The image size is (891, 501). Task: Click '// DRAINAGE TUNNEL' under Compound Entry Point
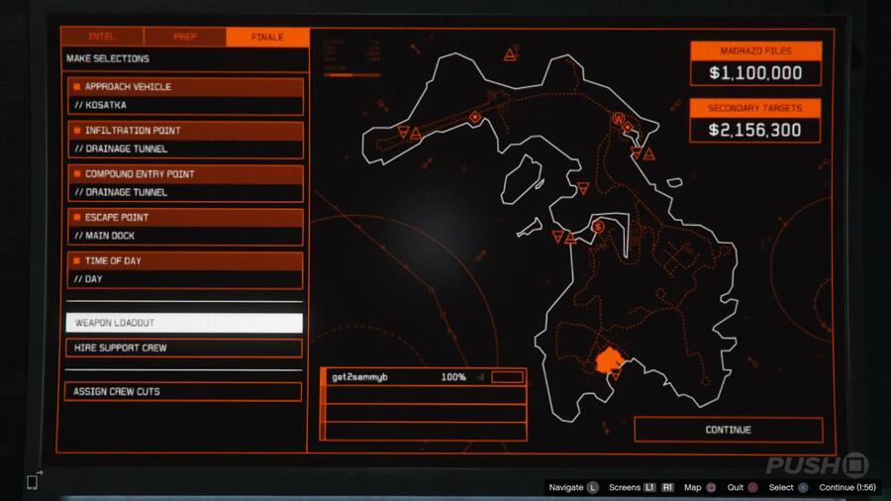pos(121,192)
